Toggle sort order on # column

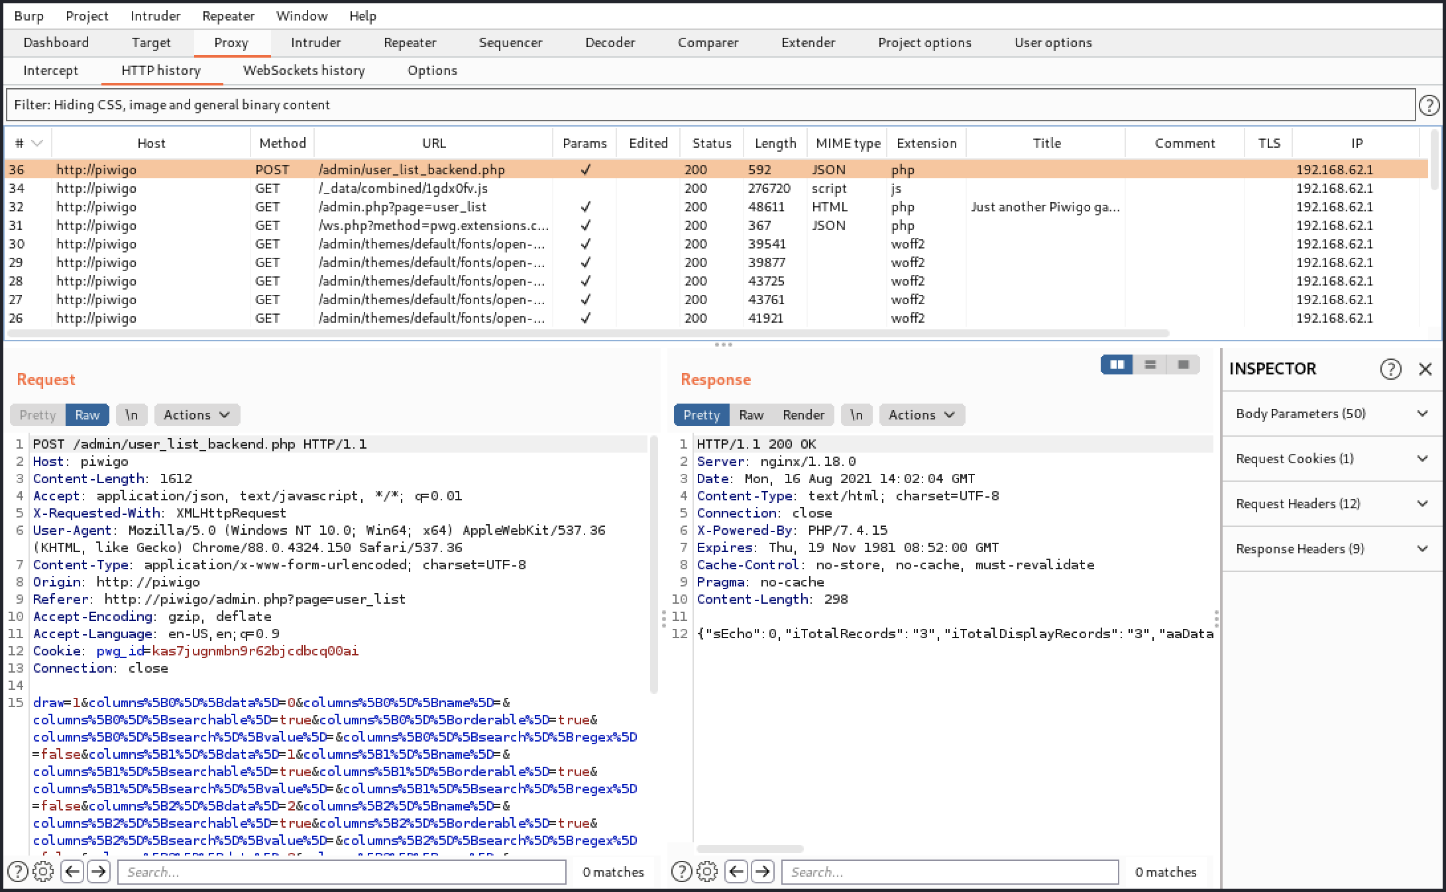28,143
